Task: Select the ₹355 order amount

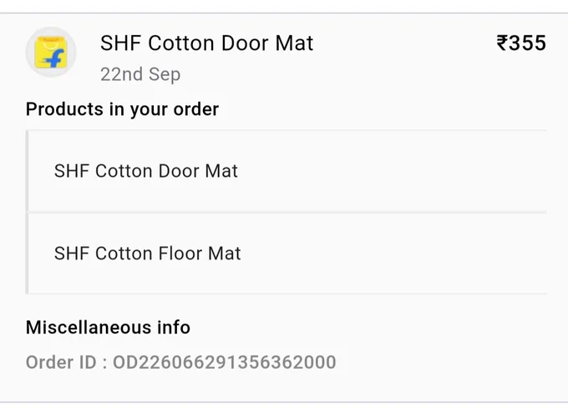Action: [x=521, y=43]
